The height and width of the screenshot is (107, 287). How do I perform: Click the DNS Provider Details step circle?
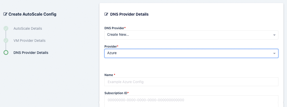[6, 53]
